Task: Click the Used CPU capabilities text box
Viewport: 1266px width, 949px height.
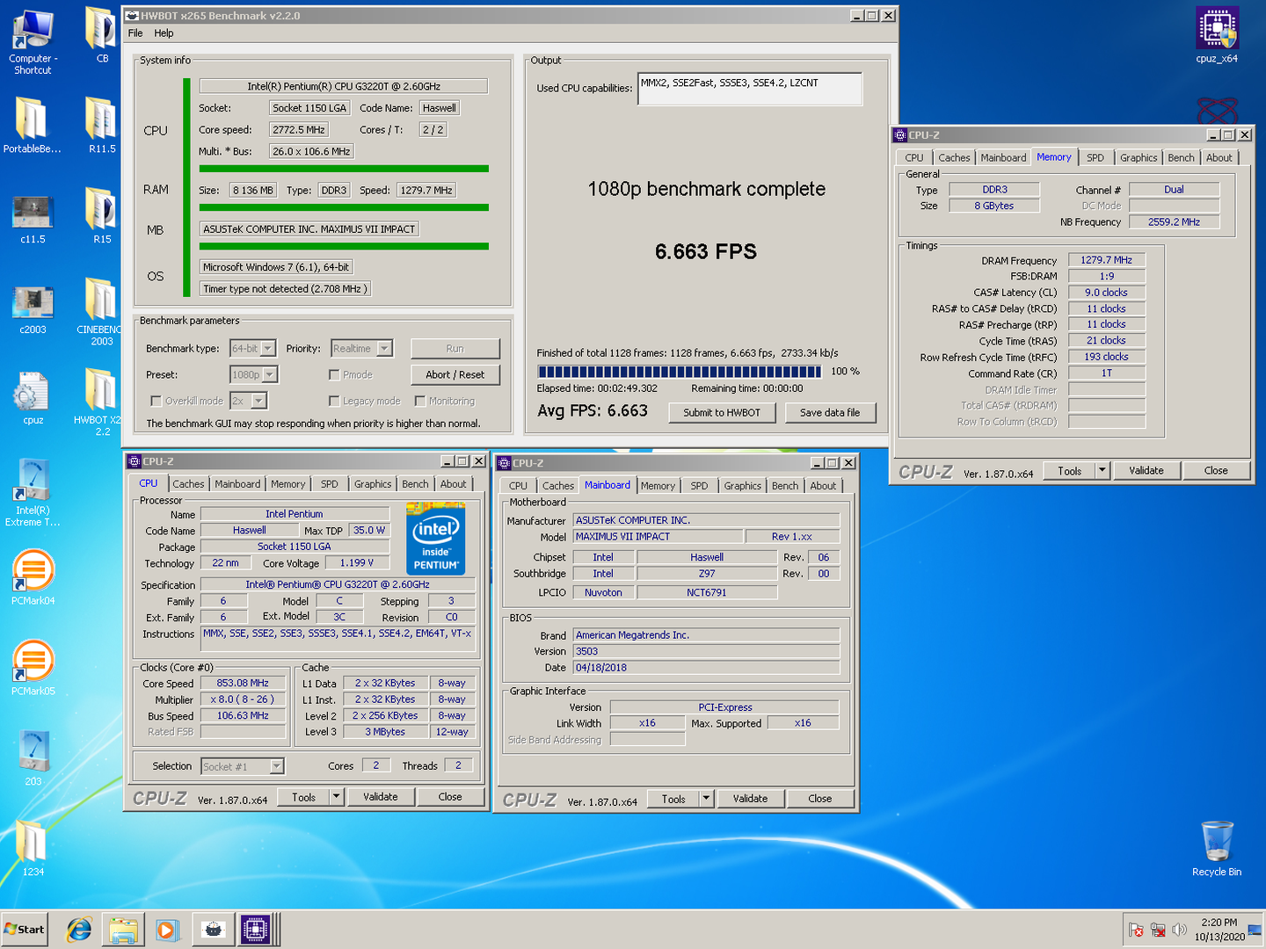Action: point(750,89)
